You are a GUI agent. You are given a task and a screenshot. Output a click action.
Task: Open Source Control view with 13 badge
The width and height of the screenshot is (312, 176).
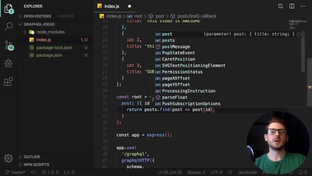[x=9, y=45]
